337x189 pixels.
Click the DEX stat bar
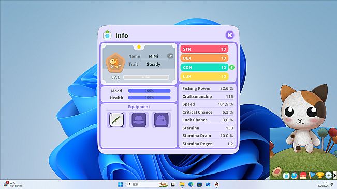point(204,58)
